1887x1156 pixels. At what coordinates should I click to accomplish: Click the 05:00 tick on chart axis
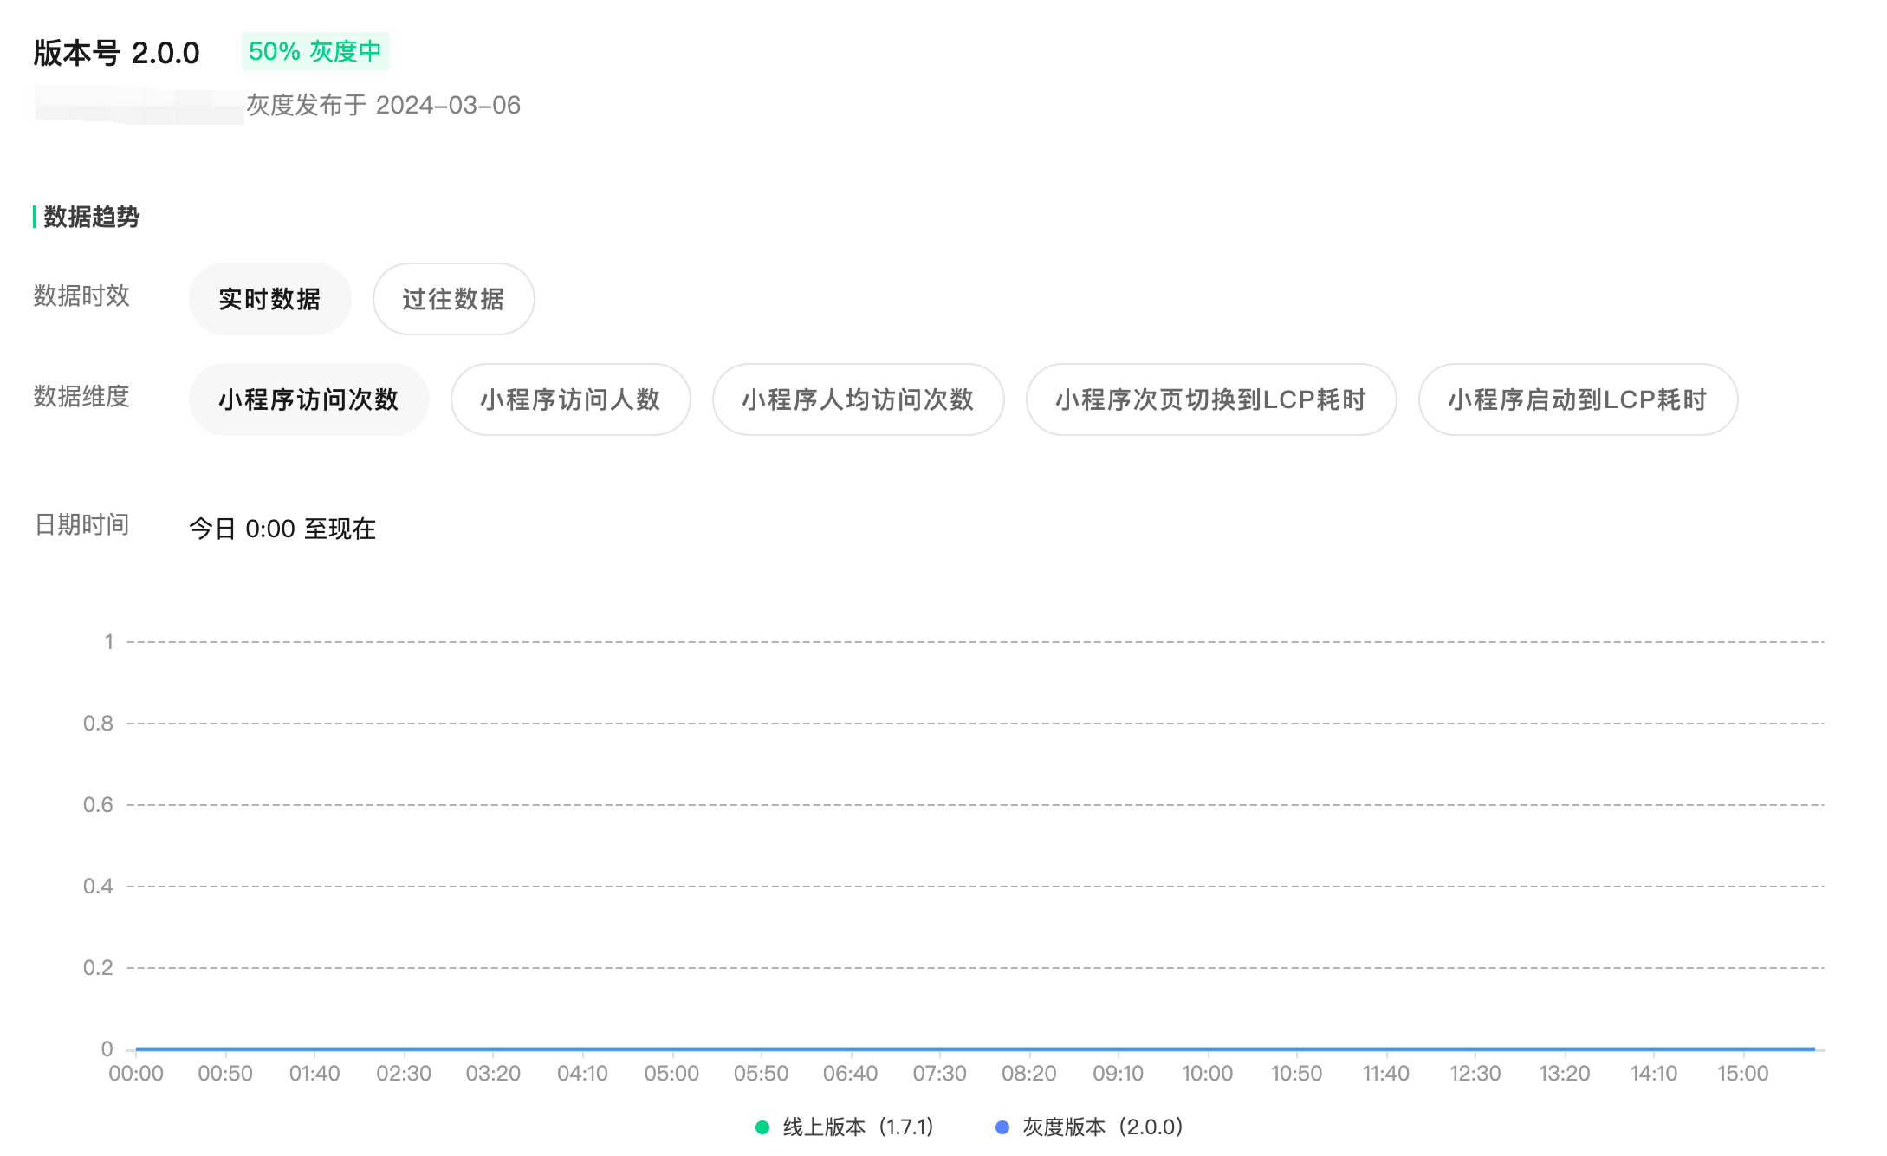coord(671,1073)
